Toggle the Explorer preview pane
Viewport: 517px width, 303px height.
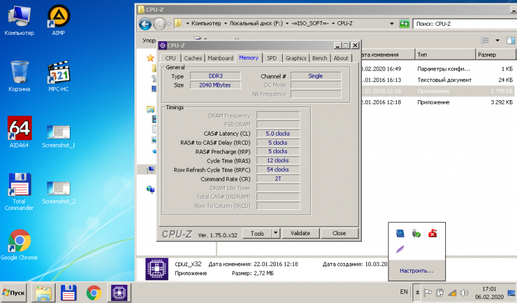pyautogui.click(x=511, y=40)
